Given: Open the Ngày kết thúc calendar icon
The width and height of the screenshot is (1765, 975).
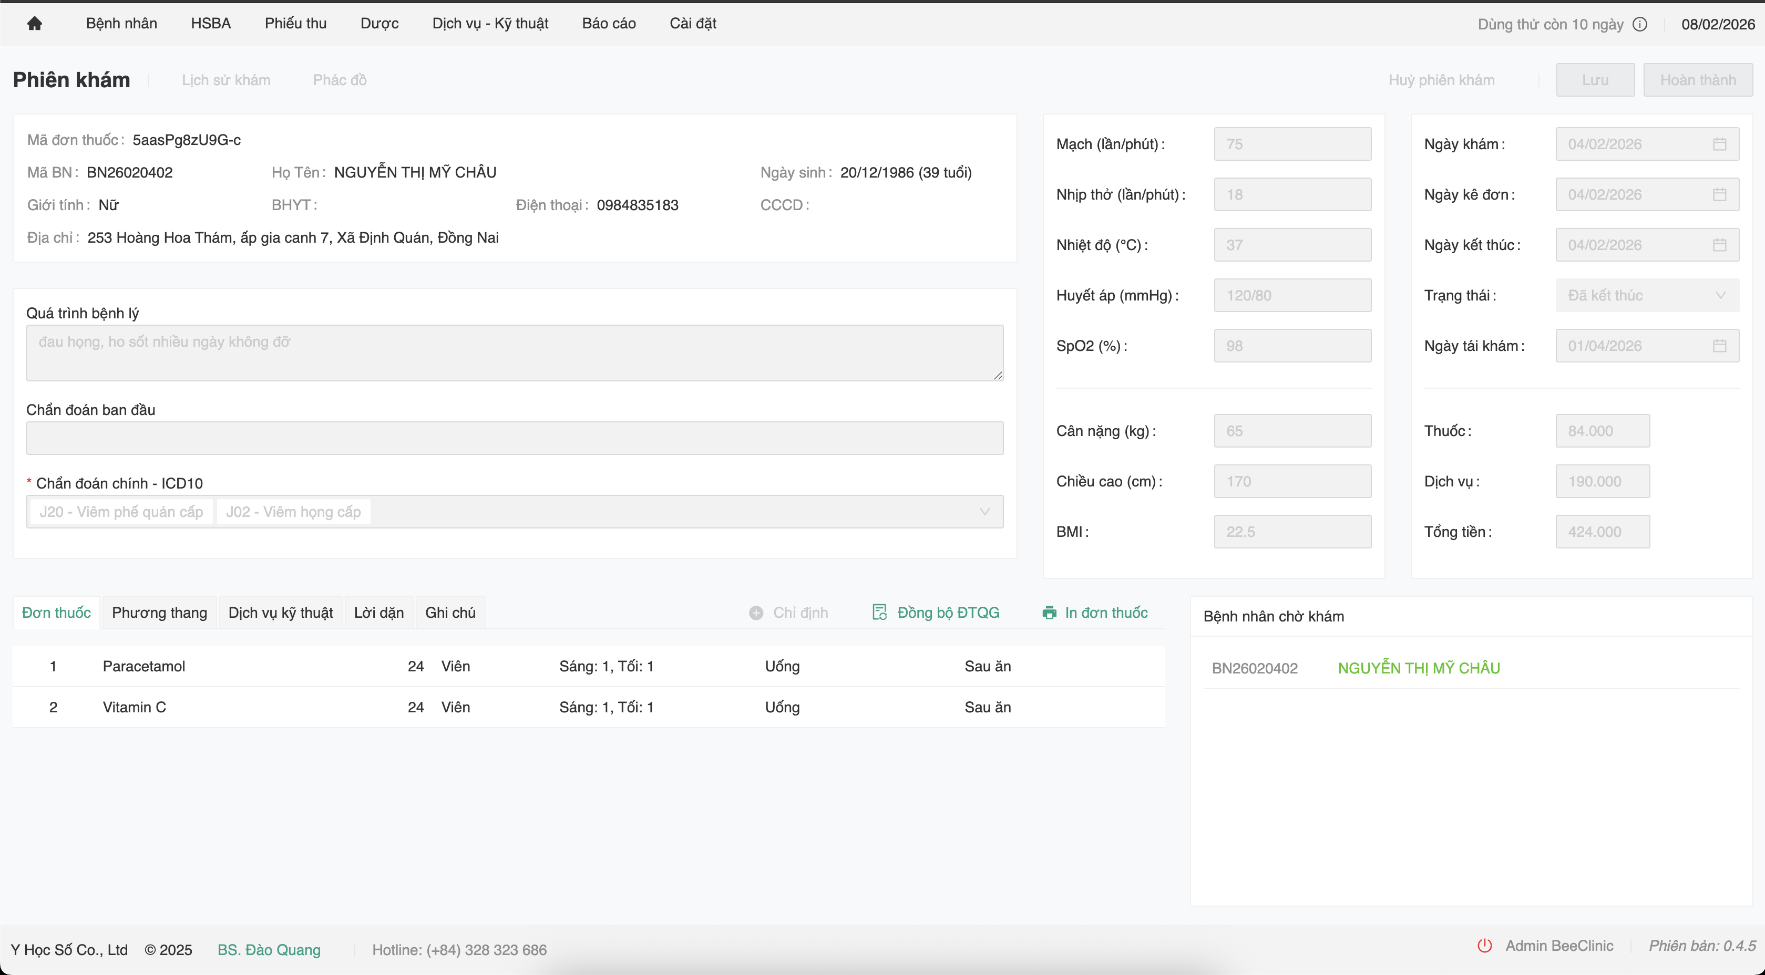Looking at the screenshot, I should pyautogui.click(x=1719, y=245).
